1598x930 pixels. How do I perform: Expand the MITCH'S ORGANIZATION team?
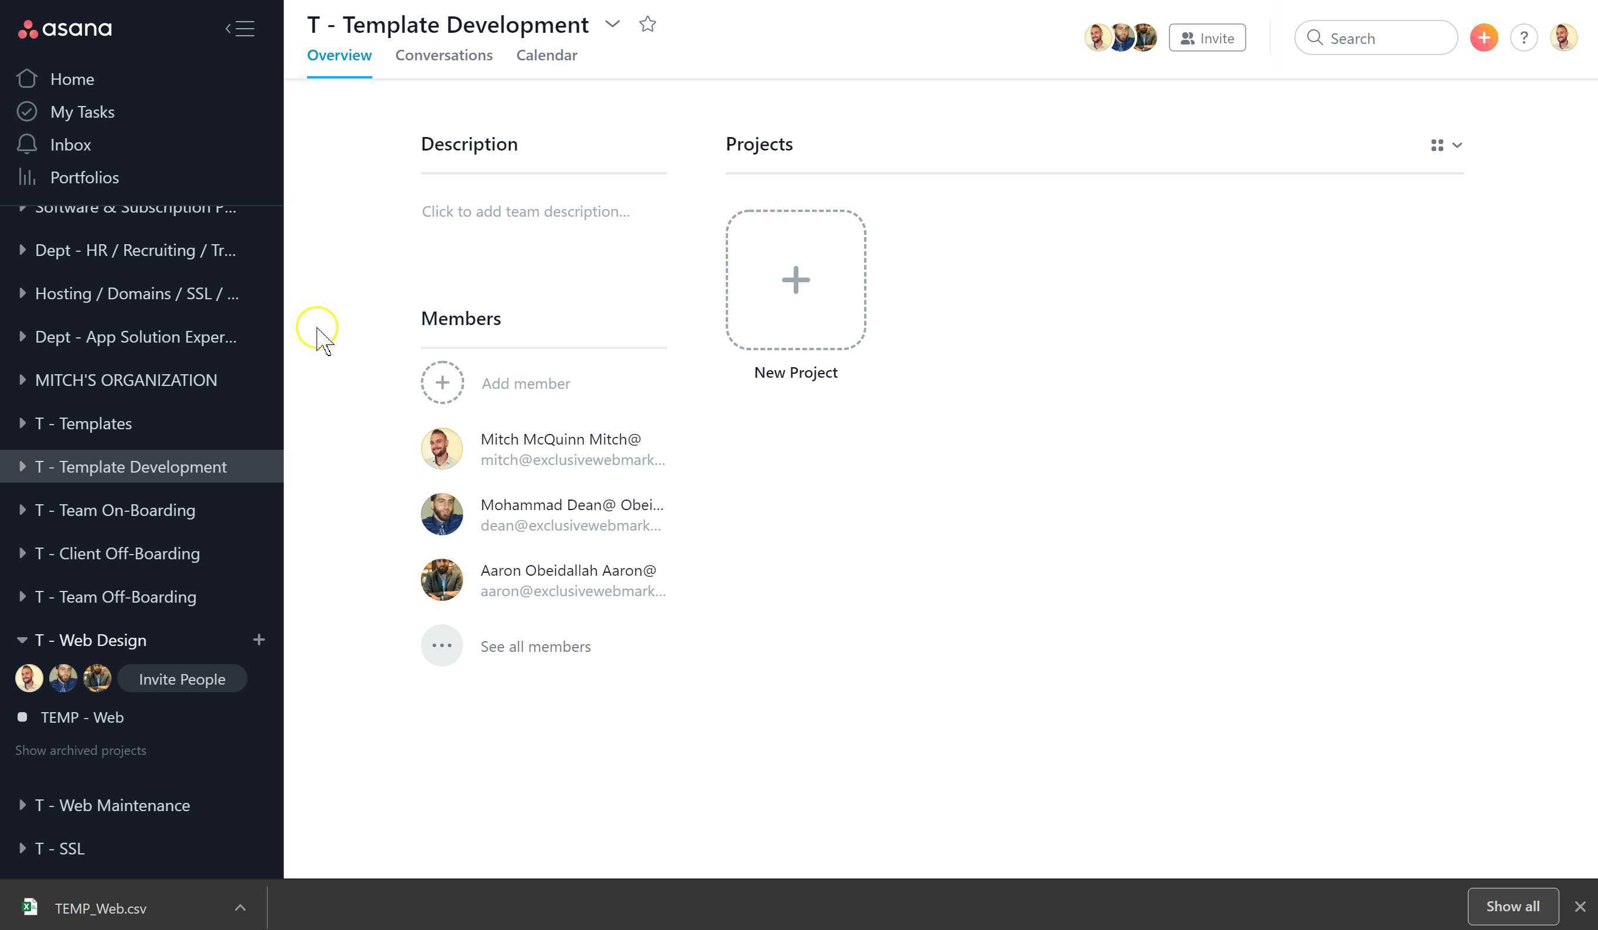point(22,379)
